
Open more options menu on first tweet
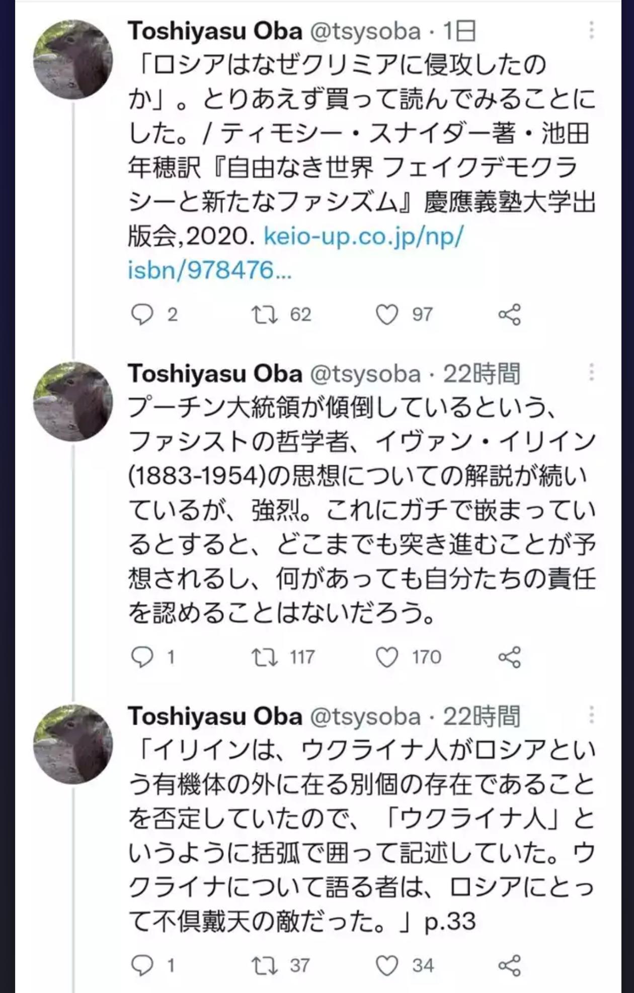point(592,31)
